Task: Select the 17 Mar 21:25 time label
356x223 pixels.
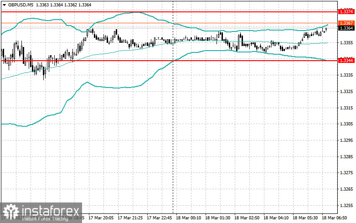Action: 130,218
